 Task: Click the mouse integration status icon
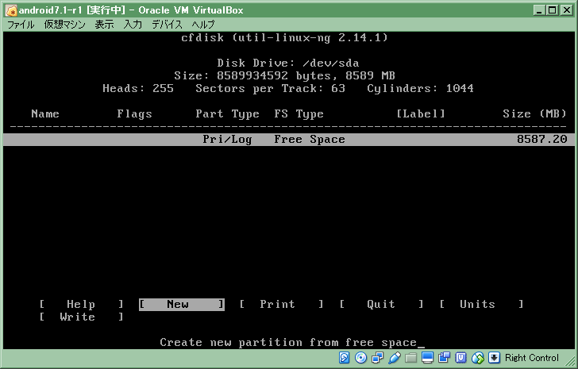coord(478,358)
